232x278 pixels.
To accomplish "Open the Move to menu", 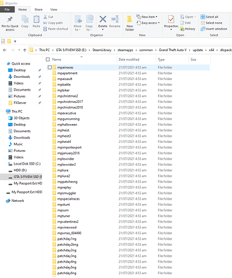I will (x=77, y=23).
